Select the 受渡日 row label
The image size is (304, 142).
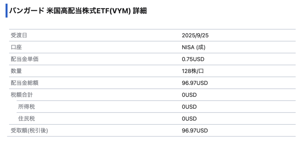19,35
